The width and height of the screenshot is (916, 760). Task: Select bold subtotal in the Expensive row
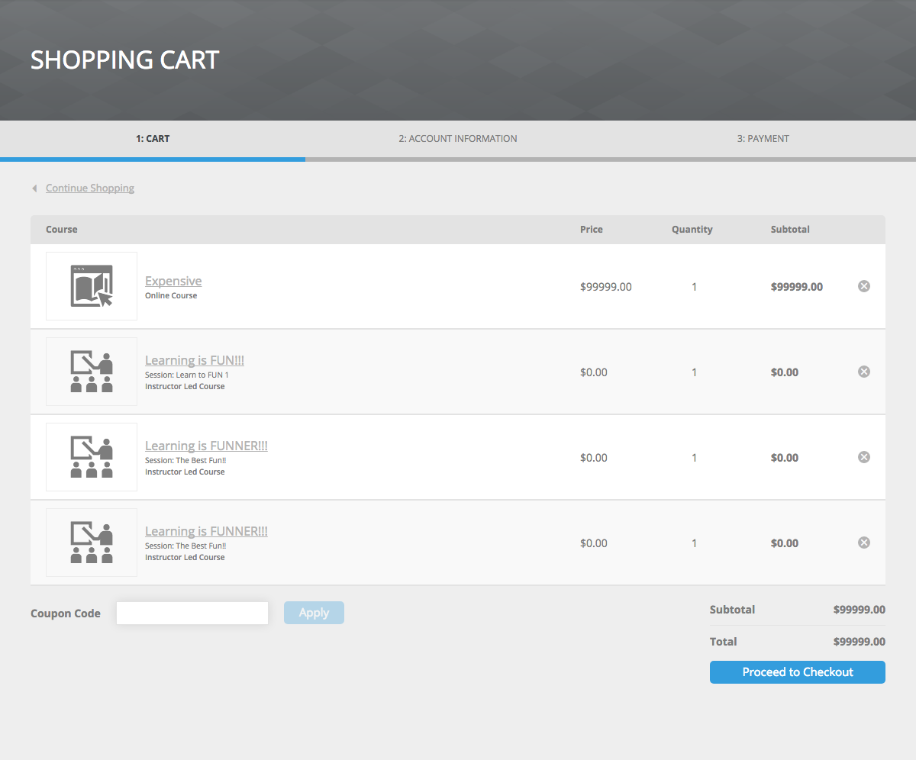797,287
